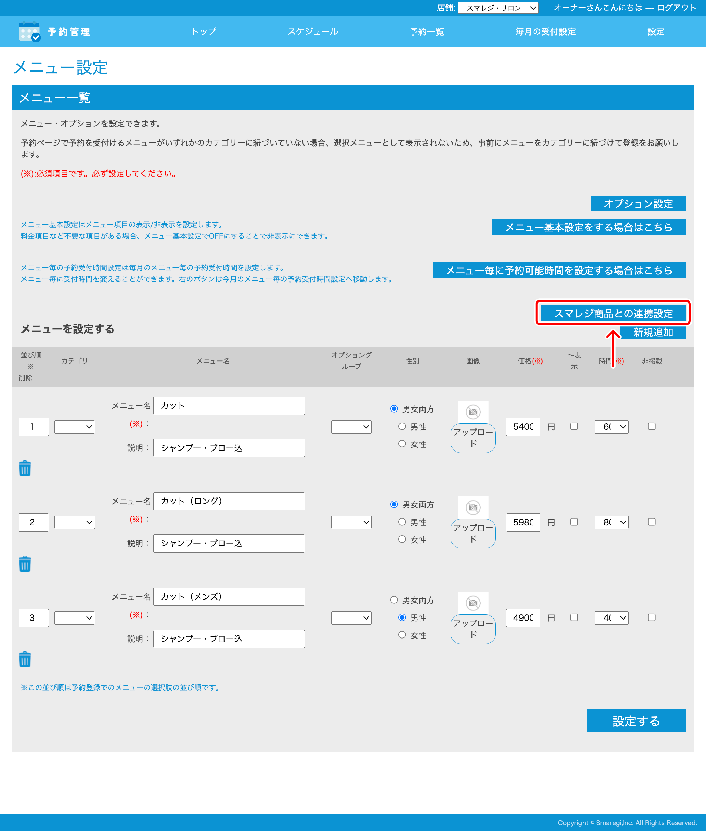This screenshot has width=706, height=831.
Task: Open the 時間 dropdown showing 60
Action: [x=611, y=426]
